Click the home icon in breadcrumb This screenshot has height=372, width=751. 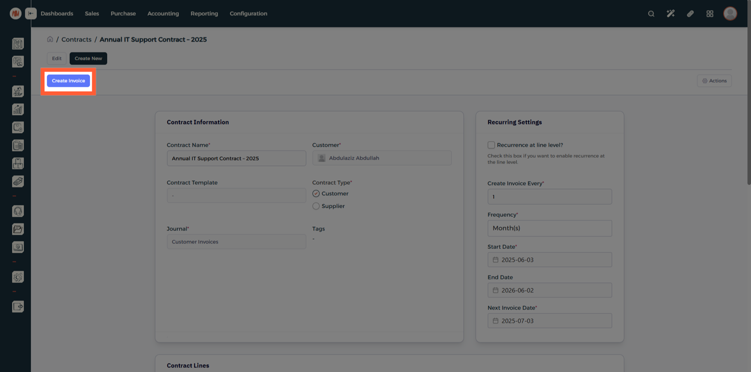(50, 39)
